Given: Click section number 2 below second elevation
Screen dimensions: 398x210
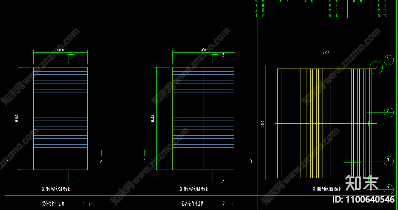Looking at the screenshot, I should (223, 181).
